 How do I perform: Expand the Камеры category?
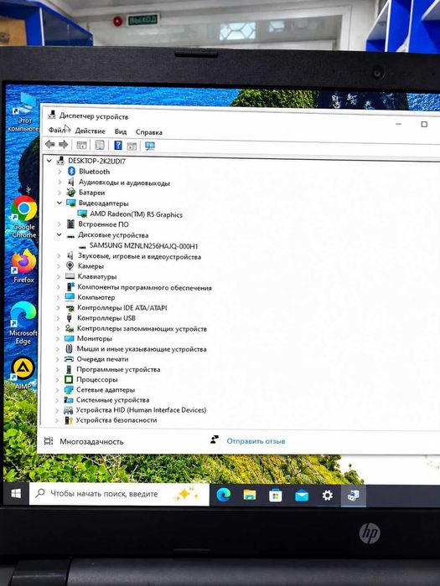point(59,266)
